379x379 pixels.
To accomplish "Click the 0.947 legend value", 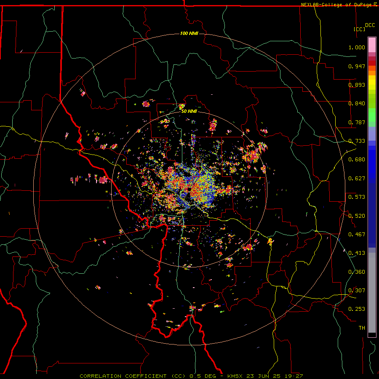I will point(357,66).
